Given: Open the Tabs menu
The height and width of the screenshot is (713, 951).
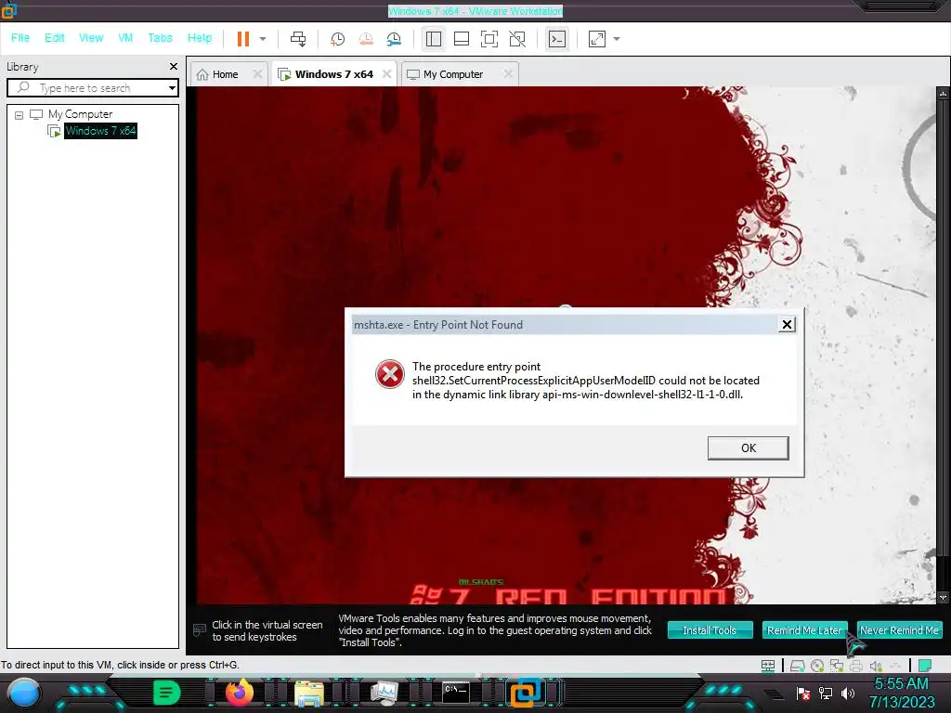Looking at the screenshot, I should point(160,37).
